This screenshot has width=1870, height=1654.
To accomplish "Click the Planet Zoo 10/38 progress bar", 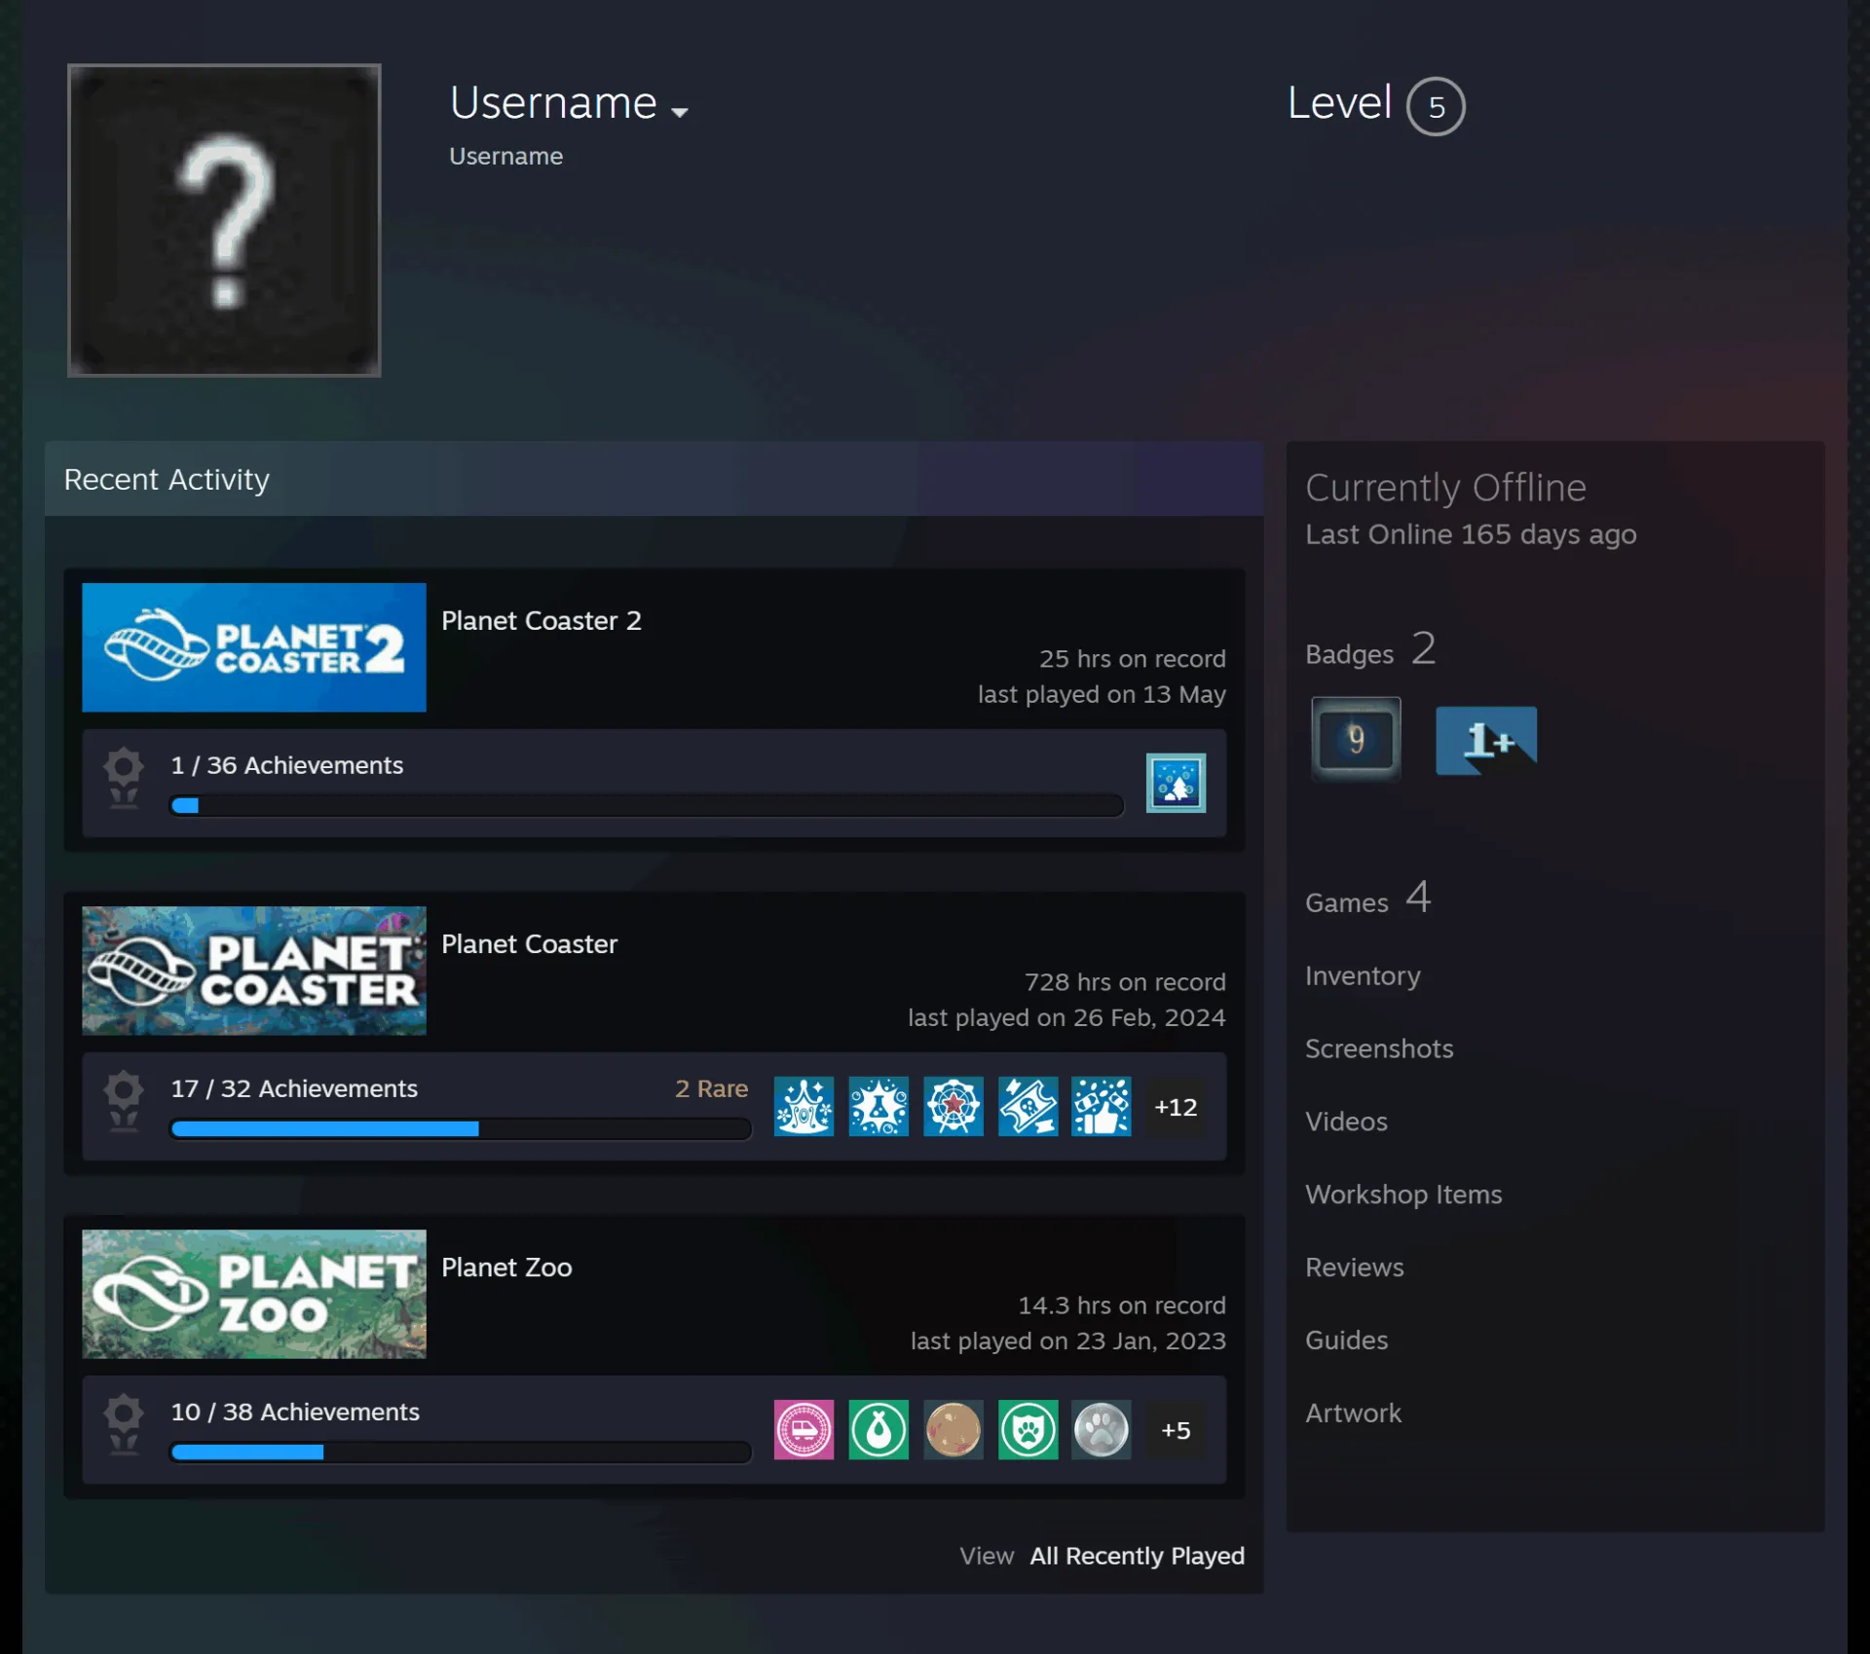I will (x=461, y=1452).
